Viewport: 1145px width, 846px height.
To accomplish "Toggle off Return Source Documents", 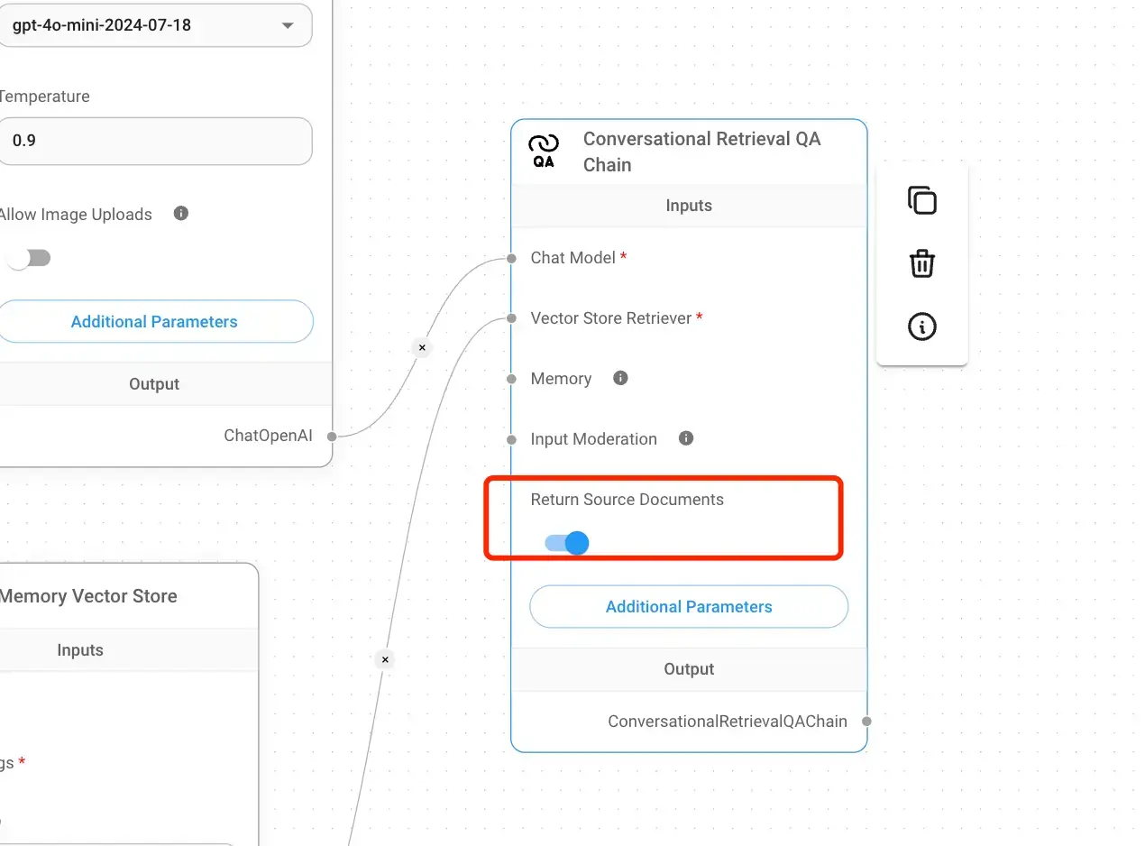I will point(566,543).
